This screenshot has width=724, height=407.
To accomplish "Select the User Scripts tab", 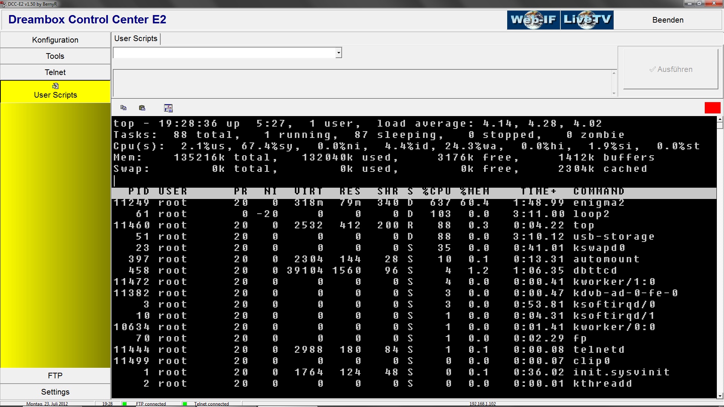I will [x=136, y=38].
